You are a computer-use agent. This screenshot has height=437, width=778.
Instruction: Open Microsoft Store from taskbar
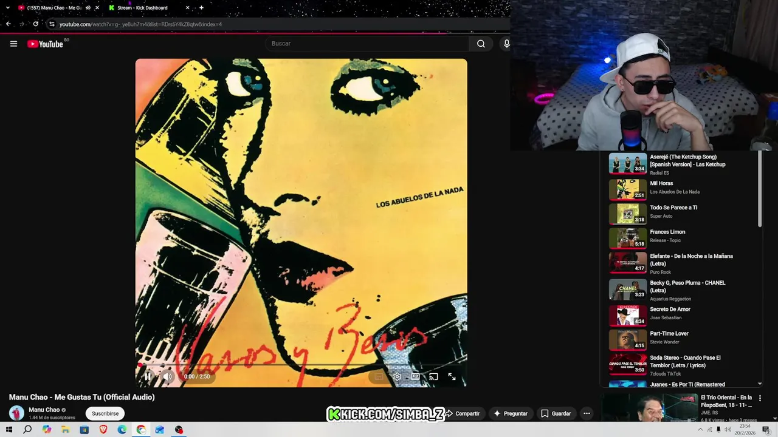(84, 430)
